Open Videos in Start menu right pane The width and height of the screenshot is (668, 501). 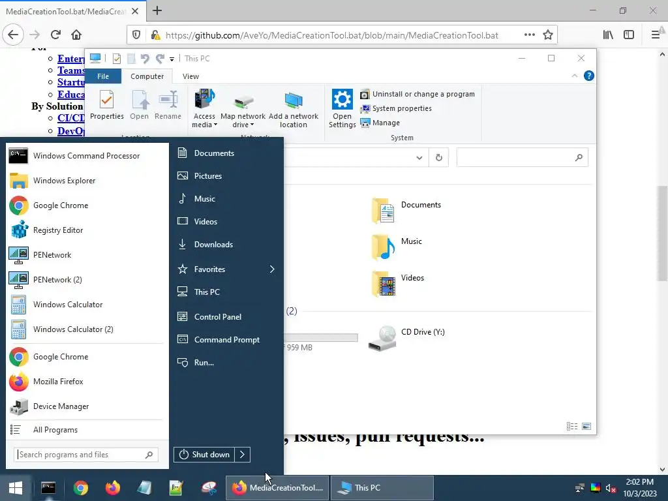226,222
